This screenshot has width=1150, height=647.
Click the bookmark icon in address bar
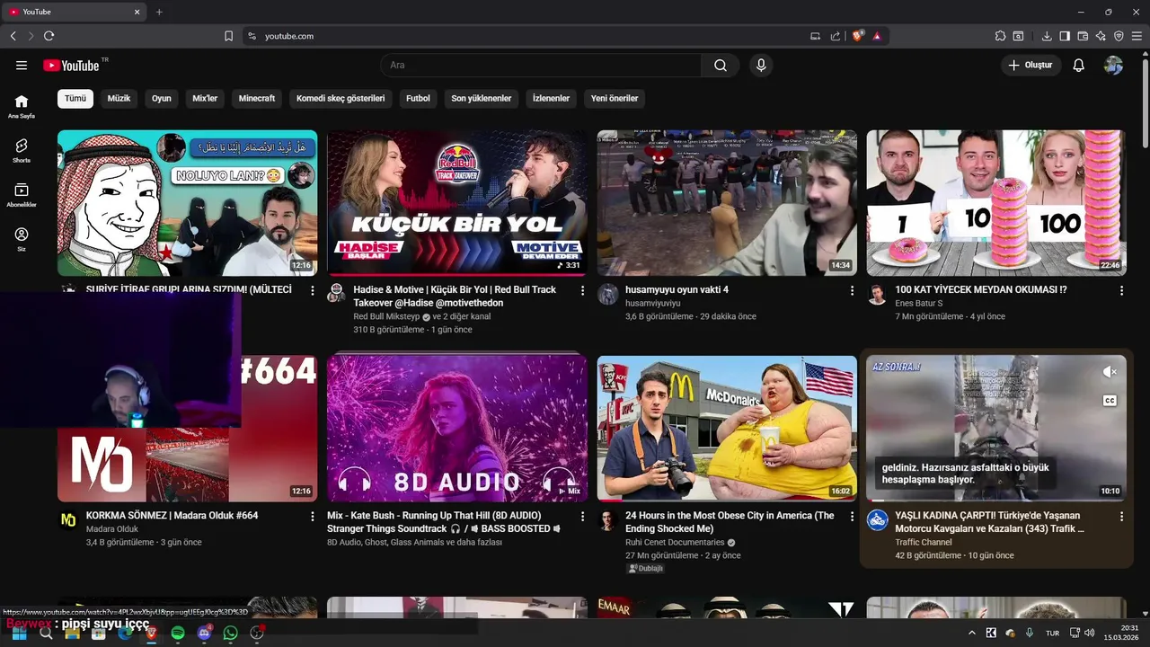click(228, 36)
